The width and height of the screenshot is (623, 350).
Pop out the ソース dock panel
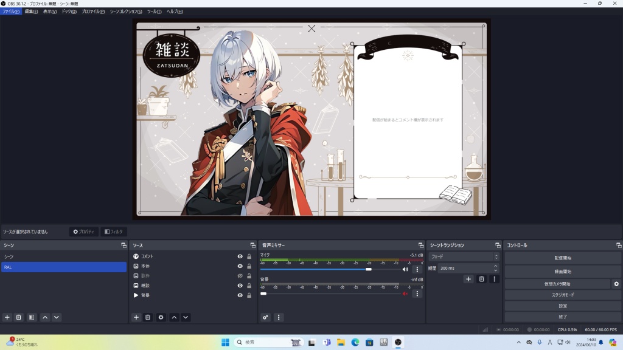pos(252,245)
